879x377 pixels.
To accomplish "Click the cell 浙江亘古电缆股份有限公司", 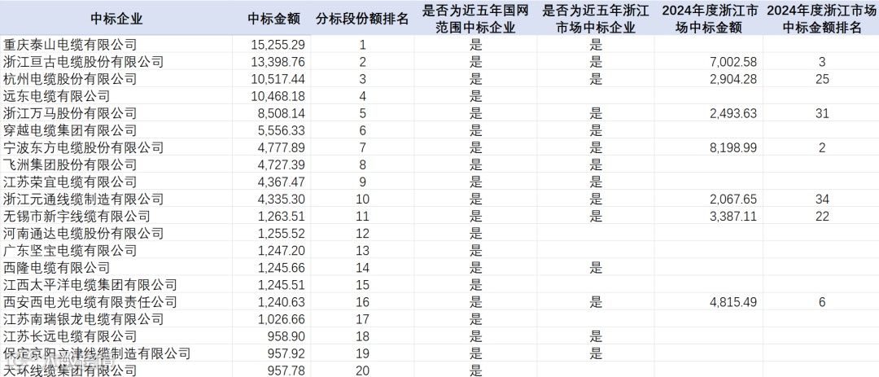I will tap(83, 62).
